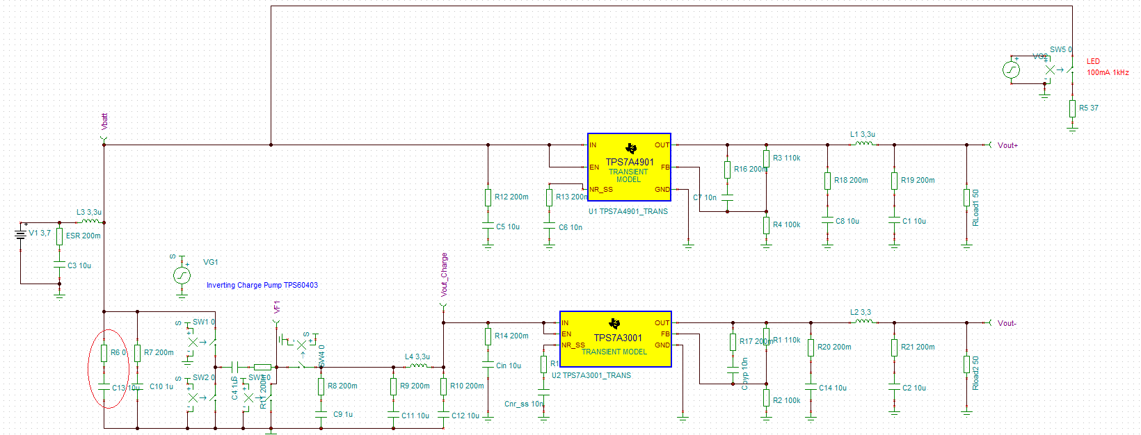The width and height of the screenshot is (1141, 435).
Task: Click the Vbatt net label
Action: point(105,122)
